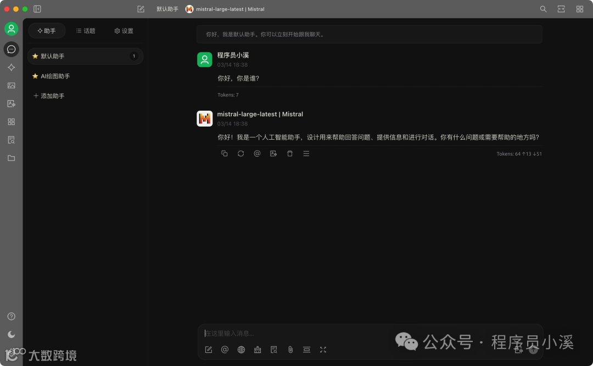Open the painting image icon in sidebar

12,85
